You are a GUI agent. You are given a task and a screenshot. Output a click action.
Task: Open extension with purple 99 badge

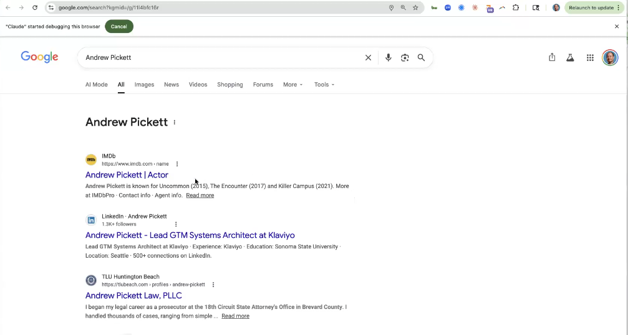490,8
